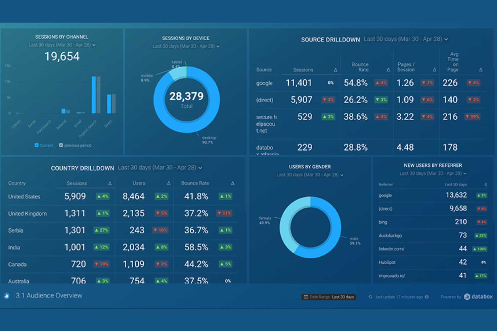Viewport: 497px width, 331px height.
Task: Click the Referrer column header
Action: (x=386, y=184)
